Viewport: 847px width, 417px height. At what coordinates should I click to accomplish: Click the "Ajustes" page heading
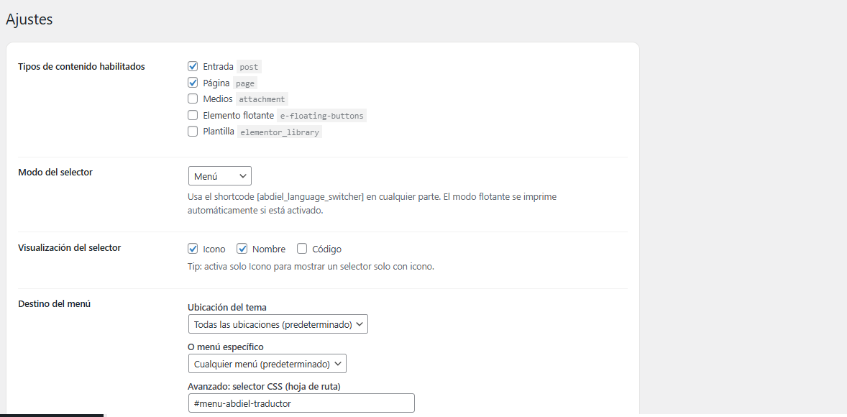[x=29, y=19]
